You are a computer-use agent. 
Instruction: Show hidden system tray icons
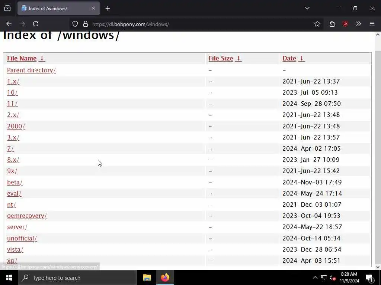pos(315,278)
